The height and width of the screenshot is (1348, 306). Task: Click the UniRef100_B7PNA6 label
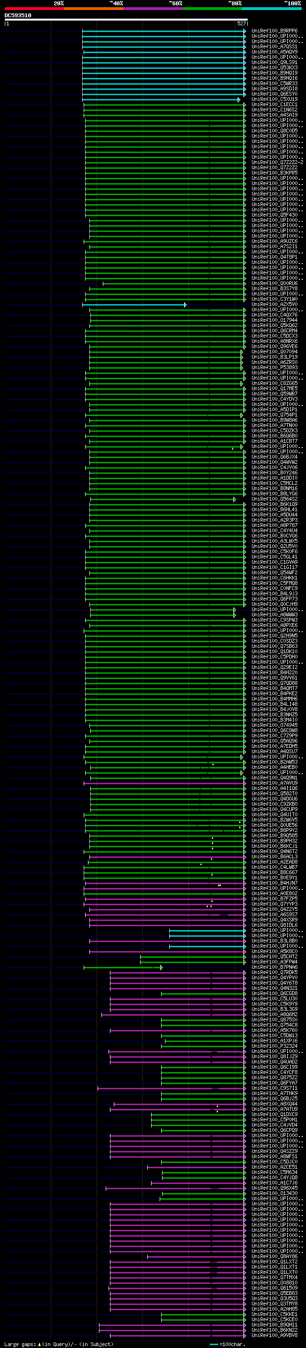[274, 967]
